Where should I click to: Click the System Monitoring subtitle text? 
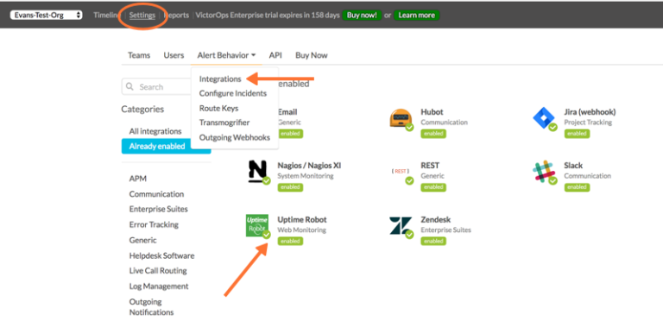[x=306, y=176]
